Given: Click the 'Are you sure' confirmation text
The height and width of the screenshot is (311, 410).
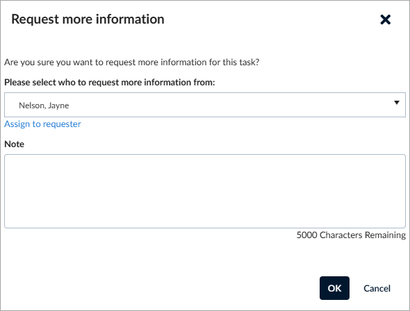Looking at the screenshot, I should [x=132, y=62].
